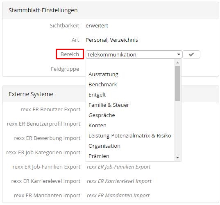220x205 pixels.
Task: Click the dropdown list scrollbar thumb
Action: pos(177,83)
